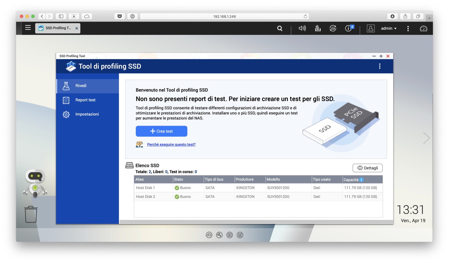
Task: Open external devices icon in top bar
Action: (x=333, y=28)
